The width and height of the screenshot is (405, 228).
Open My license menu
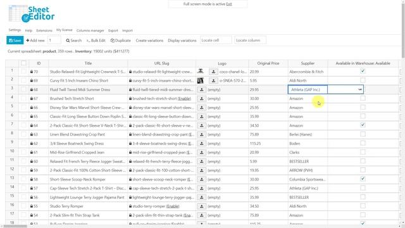click(x=65, y=30)
